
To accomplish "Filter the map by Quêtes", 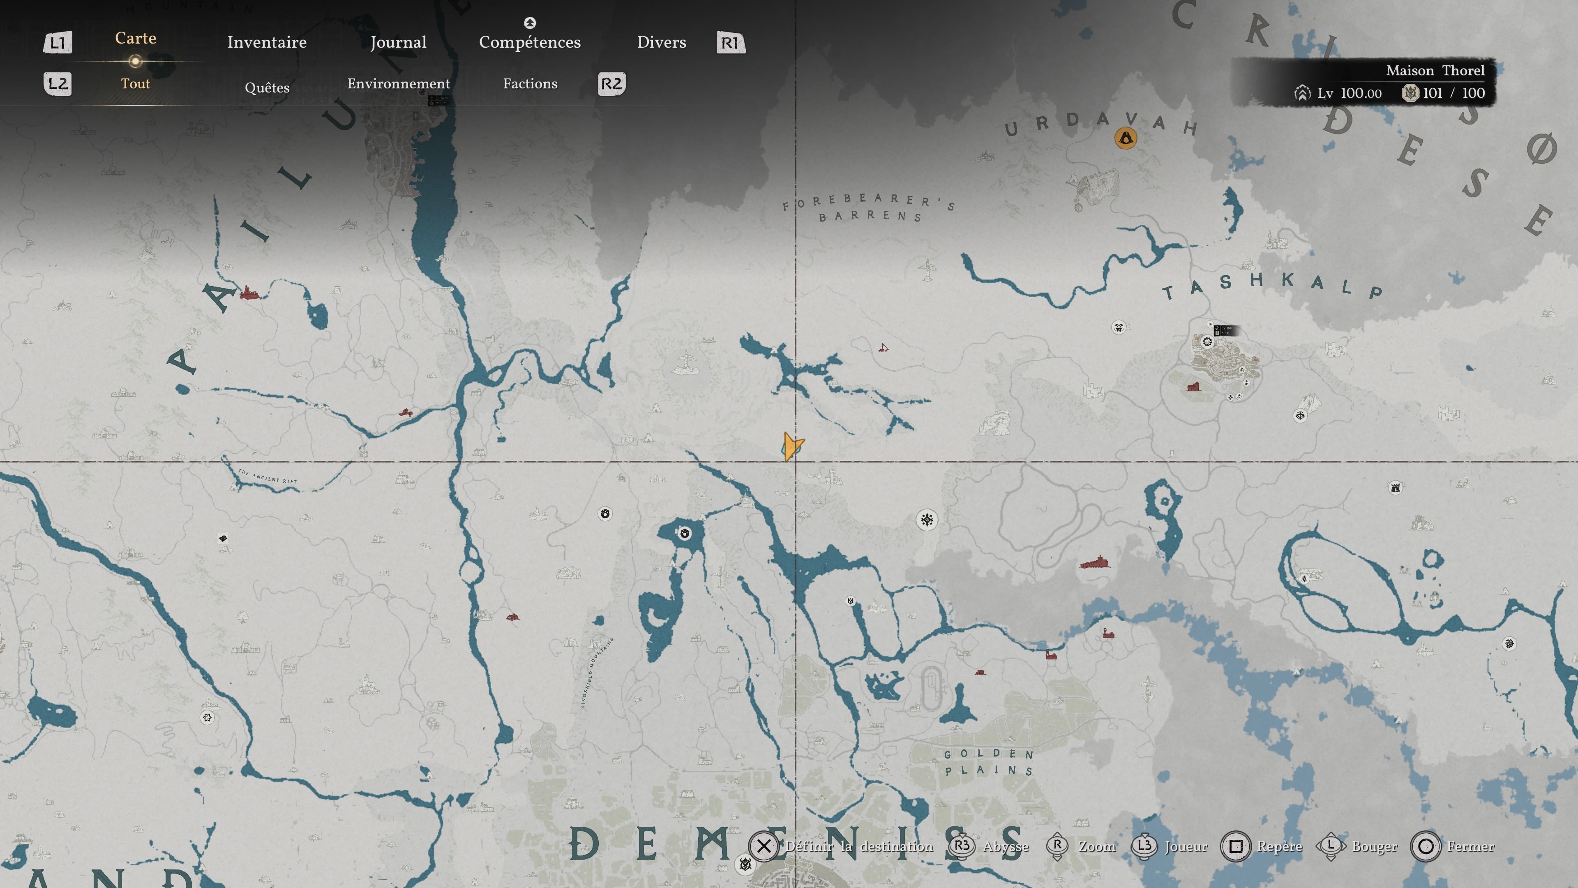I will (x=267, y=87).
